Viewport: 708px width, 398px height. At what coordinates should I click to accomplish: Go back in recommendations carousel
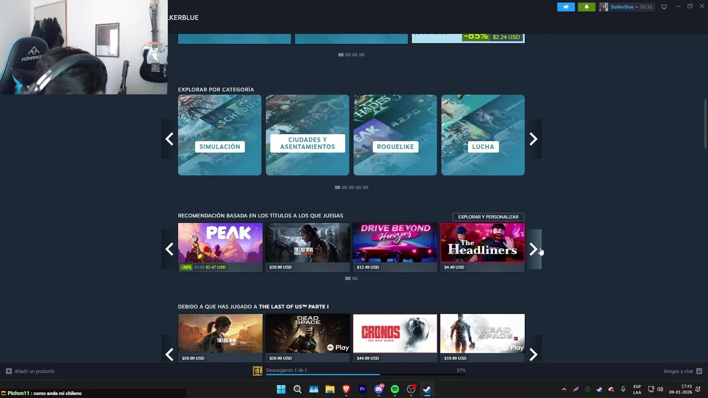point(169,249)
